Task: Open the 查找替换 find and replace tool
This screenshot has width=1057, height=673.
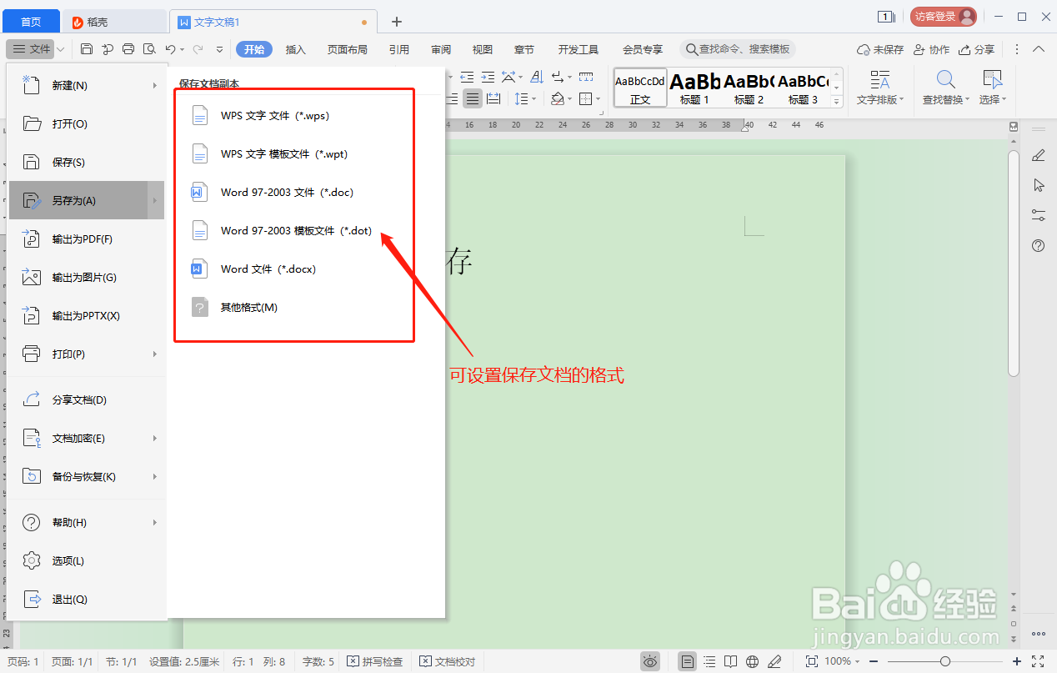Action: point(945,87)
